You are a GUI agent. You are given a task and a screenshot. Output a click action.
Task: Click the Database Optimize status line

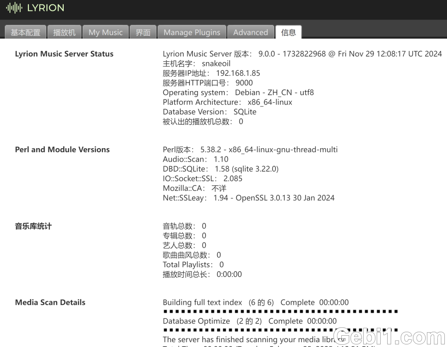point(250,321)
